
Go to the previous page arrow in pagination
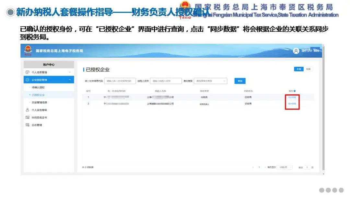[x=253, y=167]
